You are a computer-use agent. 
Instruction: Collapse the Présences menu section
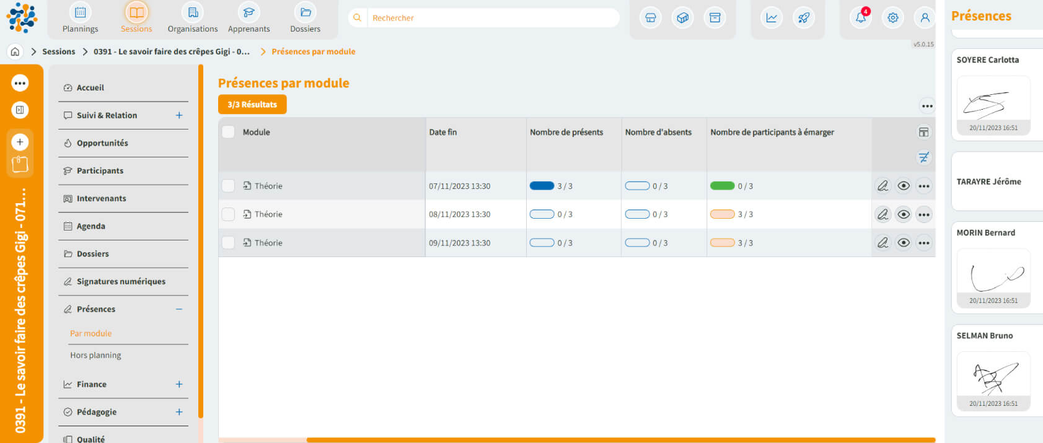click(179, 309)
